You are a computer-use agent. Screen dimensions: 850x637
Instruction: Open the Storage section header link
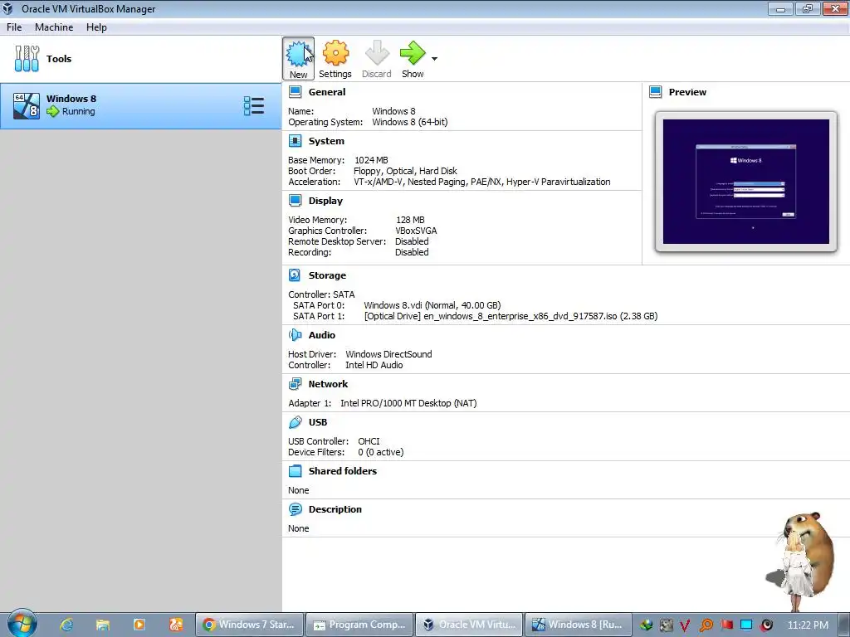point(327,275)
